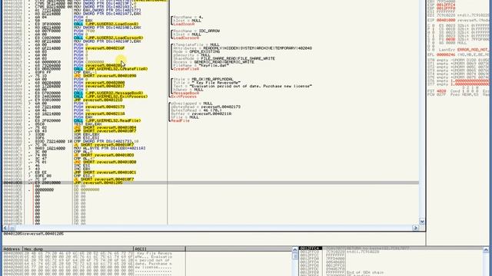Click JNZ SHORT reverseM.0040109A line
Image resolution: width=492 pixels, height=276 pixels.
click(x=105, y=76)
